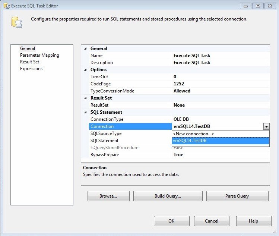Select the TimeOut property
This screenshot has width=279, height=236.
[x=130, y=77]
